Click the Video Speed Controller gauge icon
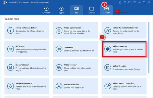 click(x=108, y=86)
